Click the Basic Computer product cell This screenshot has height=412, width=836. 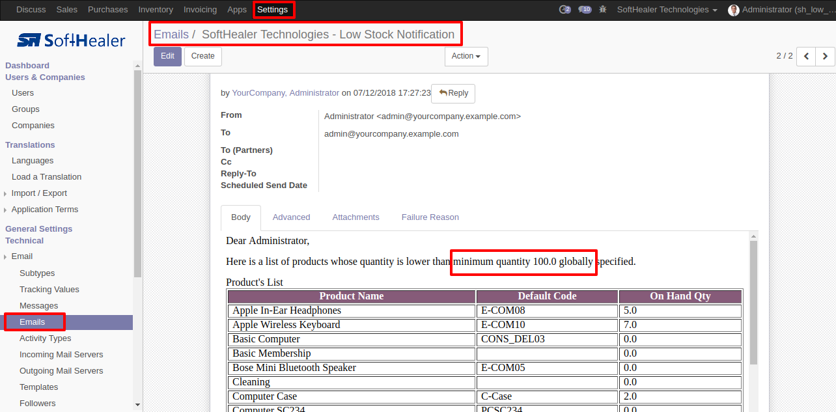point(352,339)
